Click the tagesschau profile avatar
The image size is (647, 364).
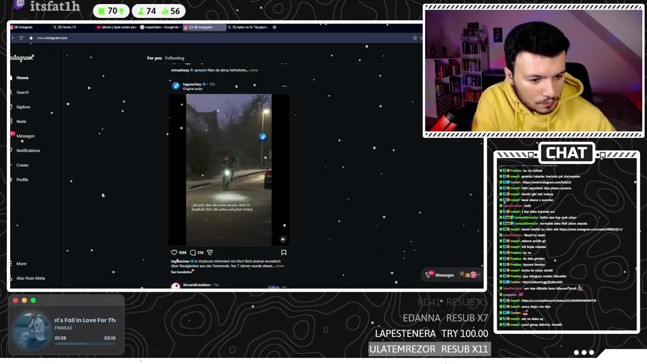(x=175, y=86)
